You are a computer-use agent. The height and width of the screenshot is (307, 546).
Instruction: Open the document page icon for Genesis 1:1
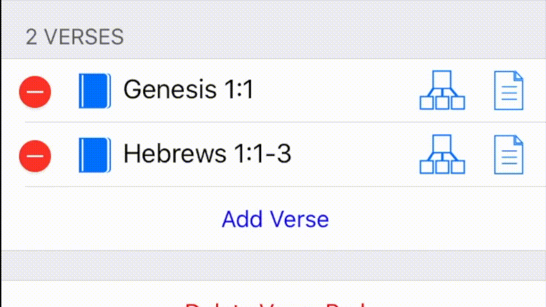(508, 90)
